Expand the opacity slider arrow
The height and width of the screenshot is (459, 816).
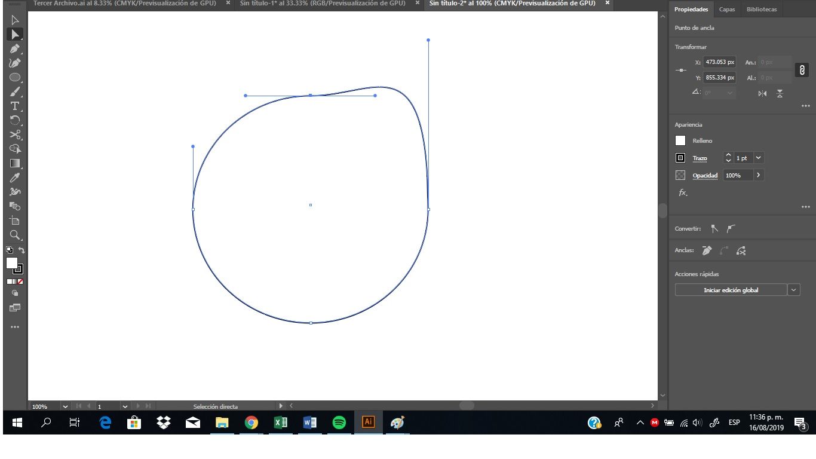(x=759, y=175)
